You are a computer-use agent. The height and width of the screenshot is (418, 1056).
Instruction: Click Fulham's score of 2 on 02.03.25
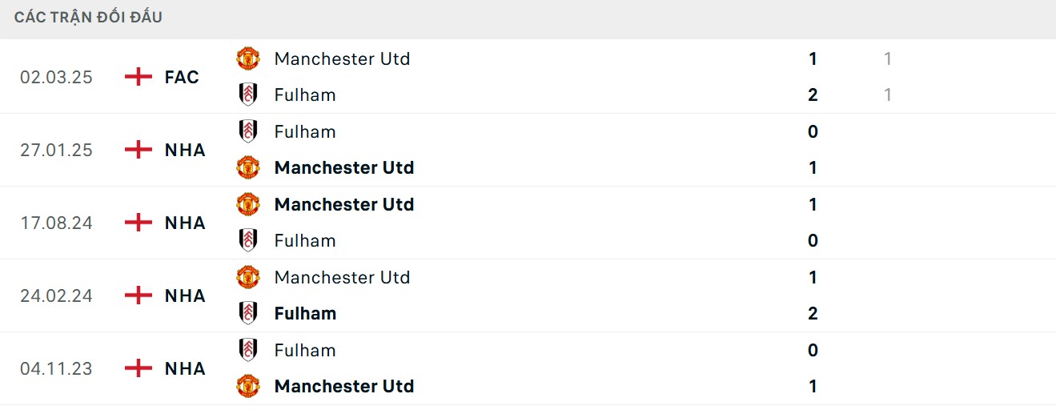(x=813, y=94)
